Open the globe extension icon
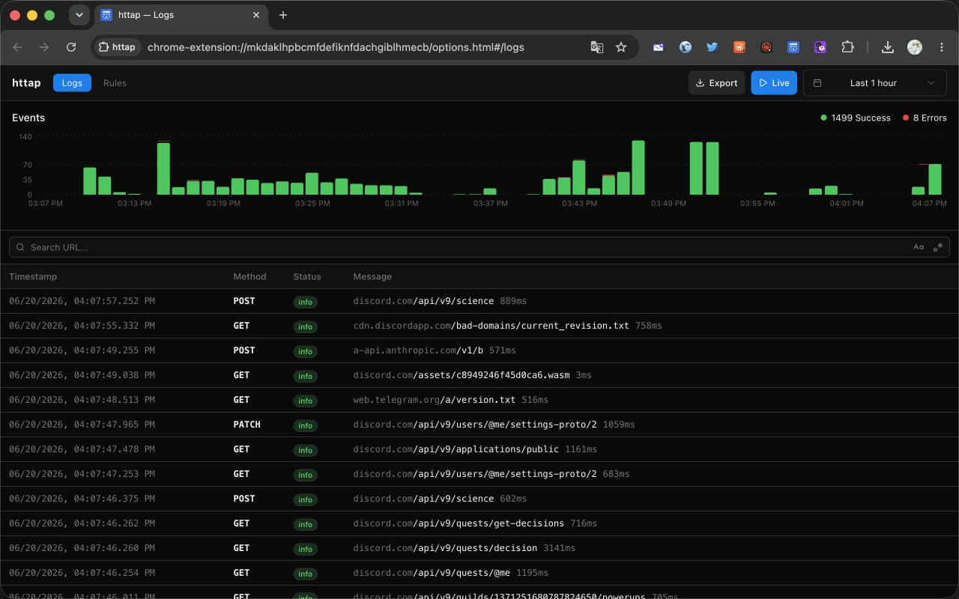 coord(686,47)
